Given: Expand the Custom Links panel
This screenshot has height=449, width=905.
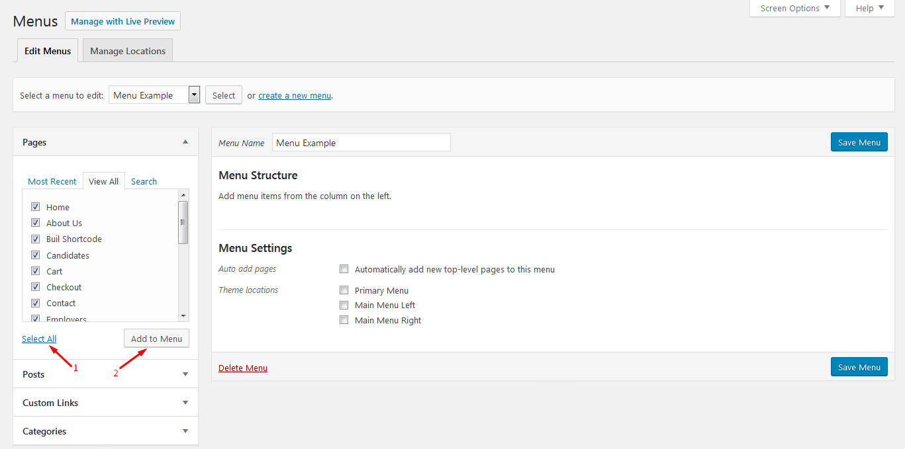Looking at the screenshot, I should (185, 403).
